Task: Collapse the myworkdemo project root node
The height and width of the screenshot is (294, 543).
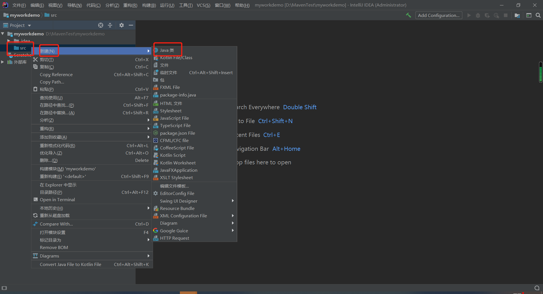Action: coord(3,34)
